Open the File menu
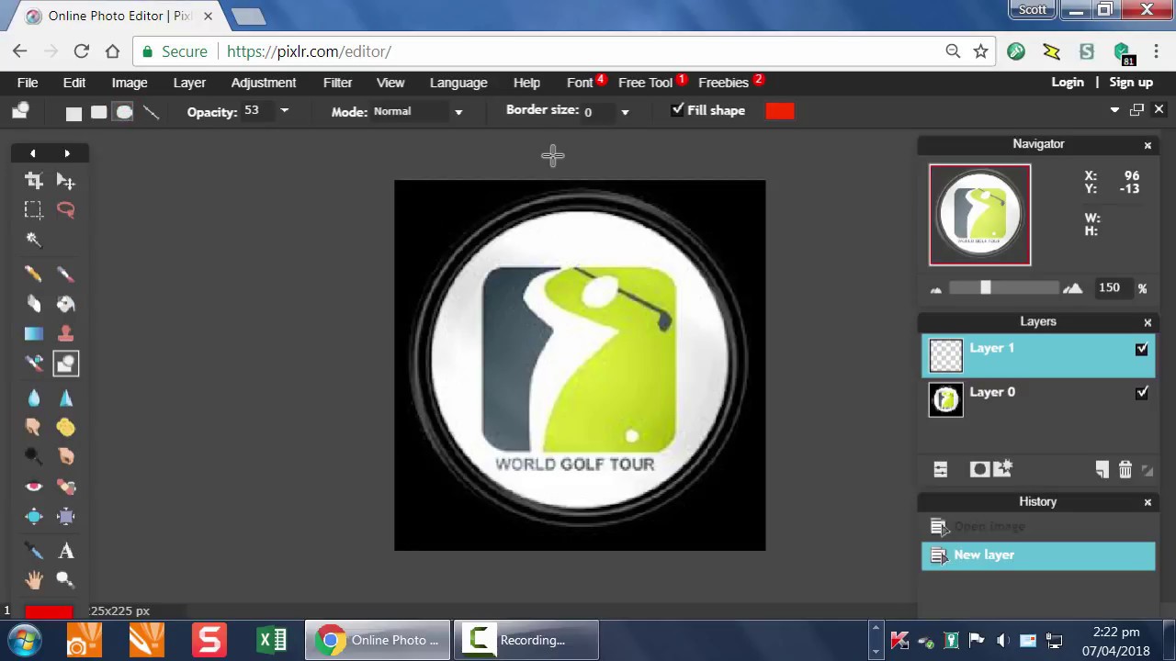1176x661 pixels. click(x=28, y=83)
